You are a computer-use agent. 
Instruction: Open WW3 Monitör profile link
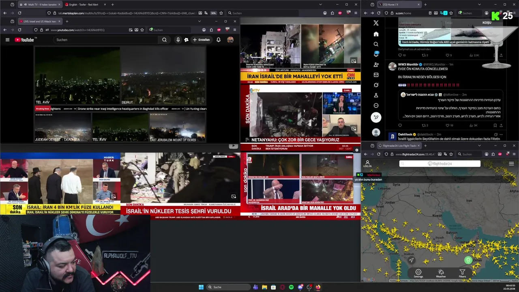click(x=408, y=64)
